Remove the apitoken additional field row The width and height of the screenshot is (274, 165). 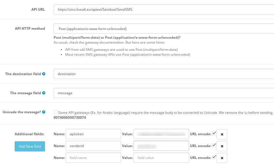[x=222, y=134]
